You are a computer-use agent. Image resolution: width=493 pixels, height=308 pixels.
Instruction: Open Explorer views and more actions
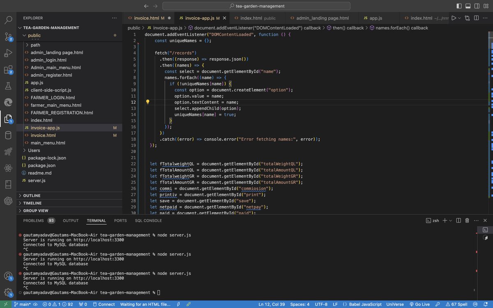114,18
